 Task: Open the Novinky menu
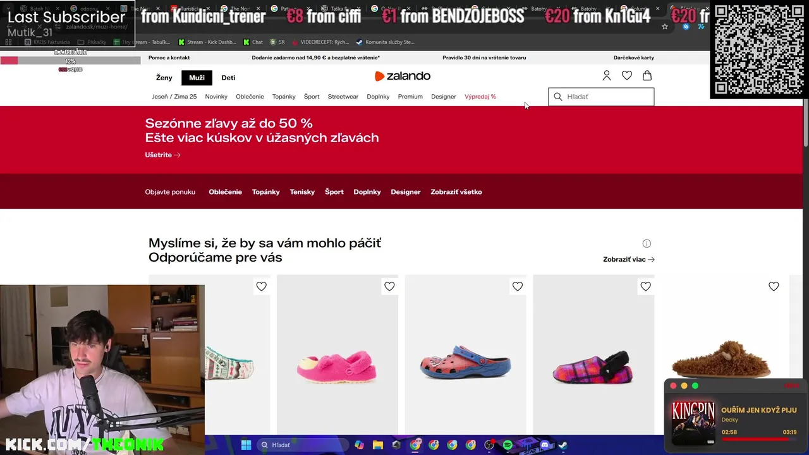pyautogui.click(x=216, y=97)
